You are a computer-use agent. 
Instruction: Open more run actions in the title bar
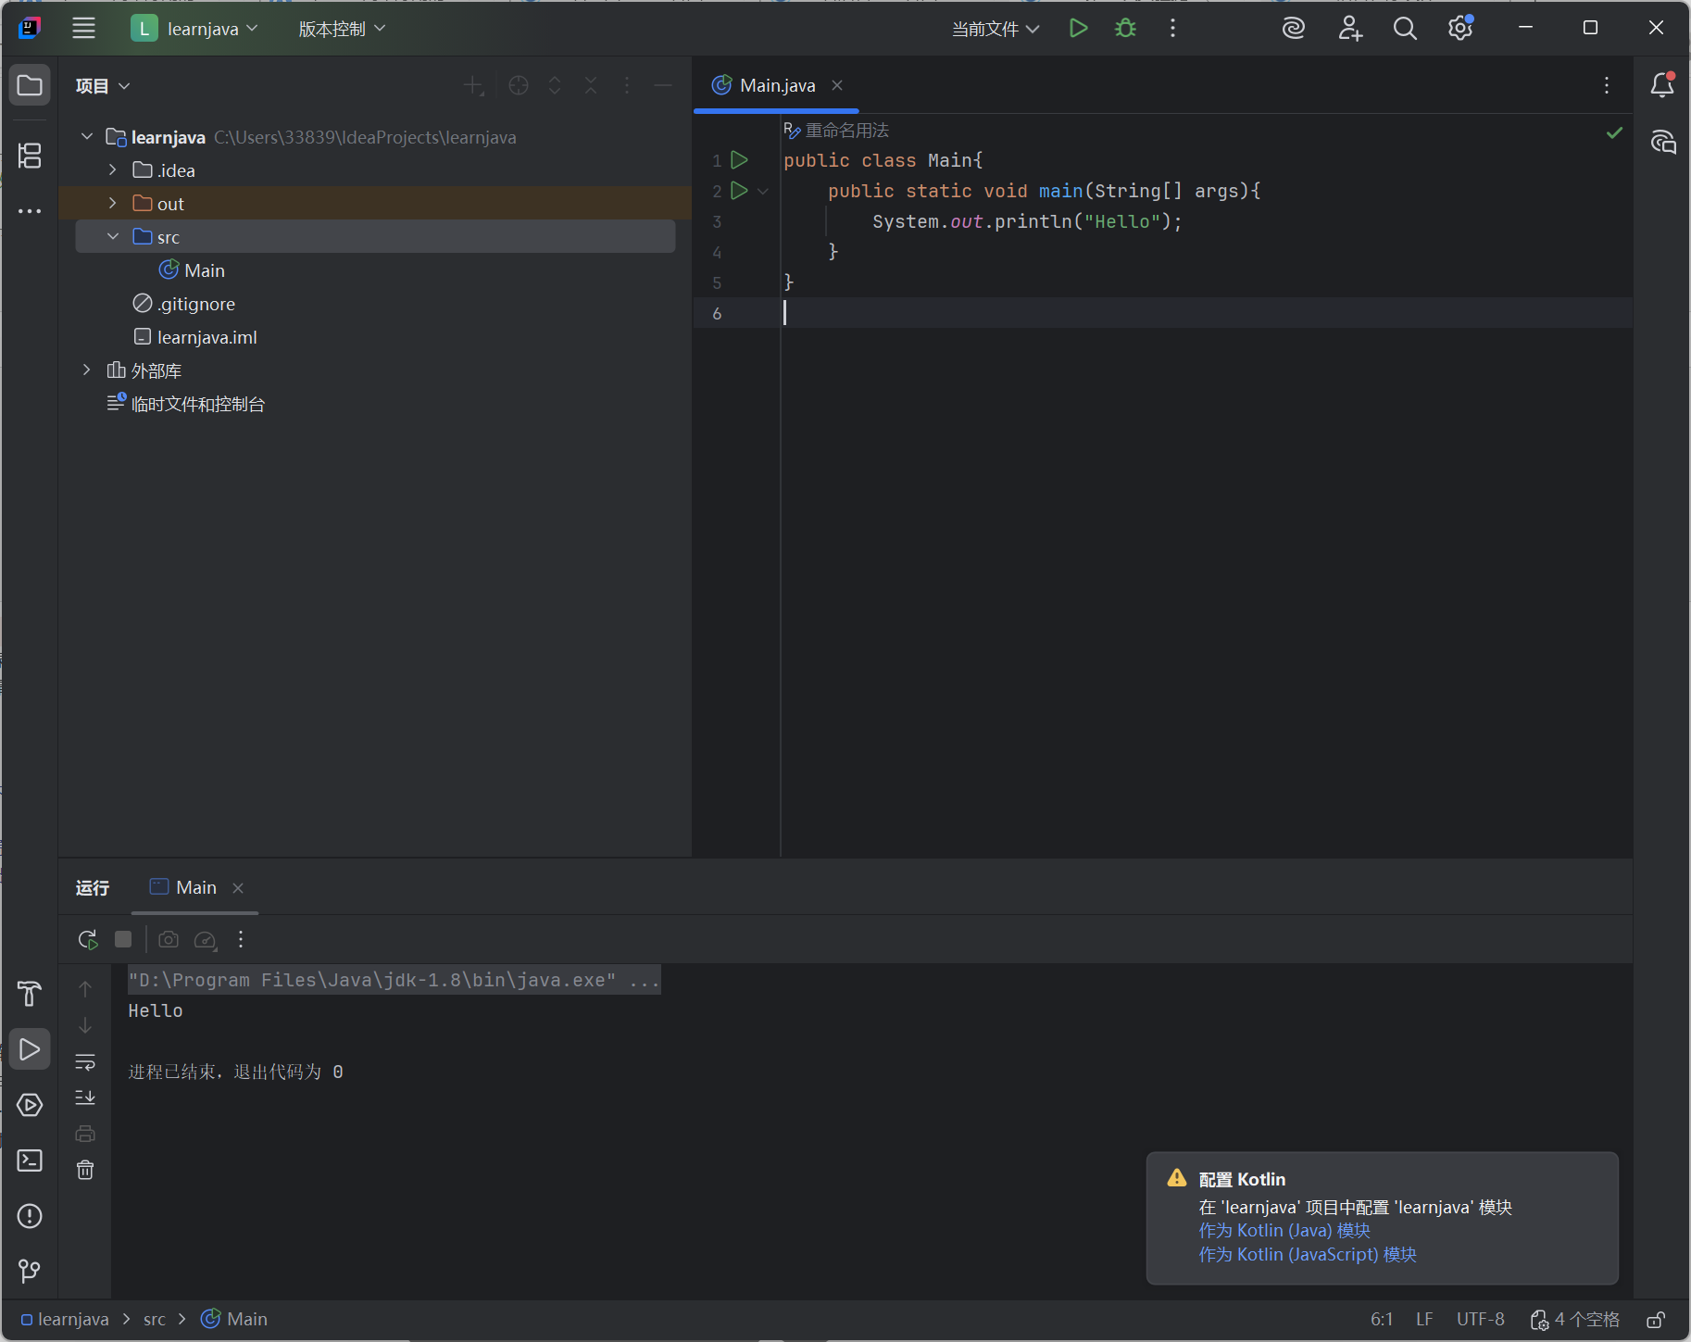(x=1172, y=29)
